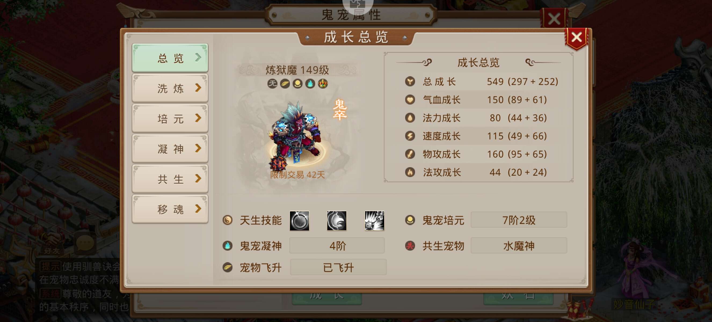Tap the 总成长 sprout icon
This screenshot has height=322, width=712.
coord(410,82)
